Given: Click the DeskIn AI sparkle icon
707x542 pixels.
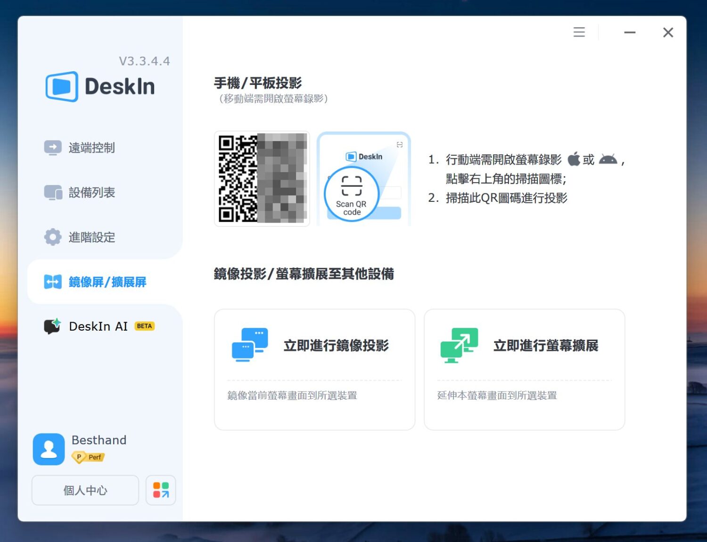Looking at the screenshot, I should pyautogui.click(x=53, y=326).
